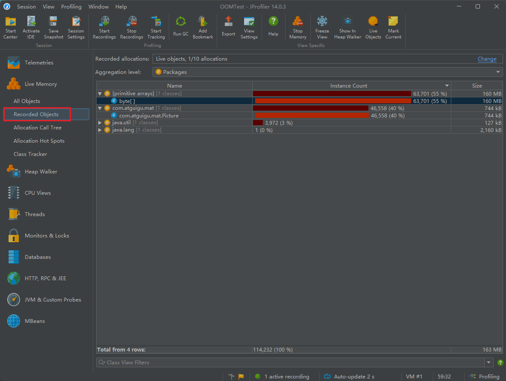Click the Profiling status bar entry
This screenshot has height=381, width=506.
[x=484, y=376]
